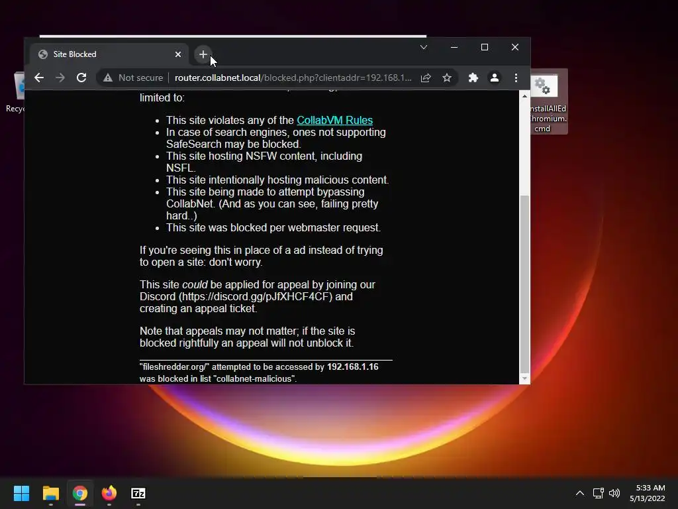Open the volume tray icon
The width and height of the screenshot is (678, 509).
point(614,493)
